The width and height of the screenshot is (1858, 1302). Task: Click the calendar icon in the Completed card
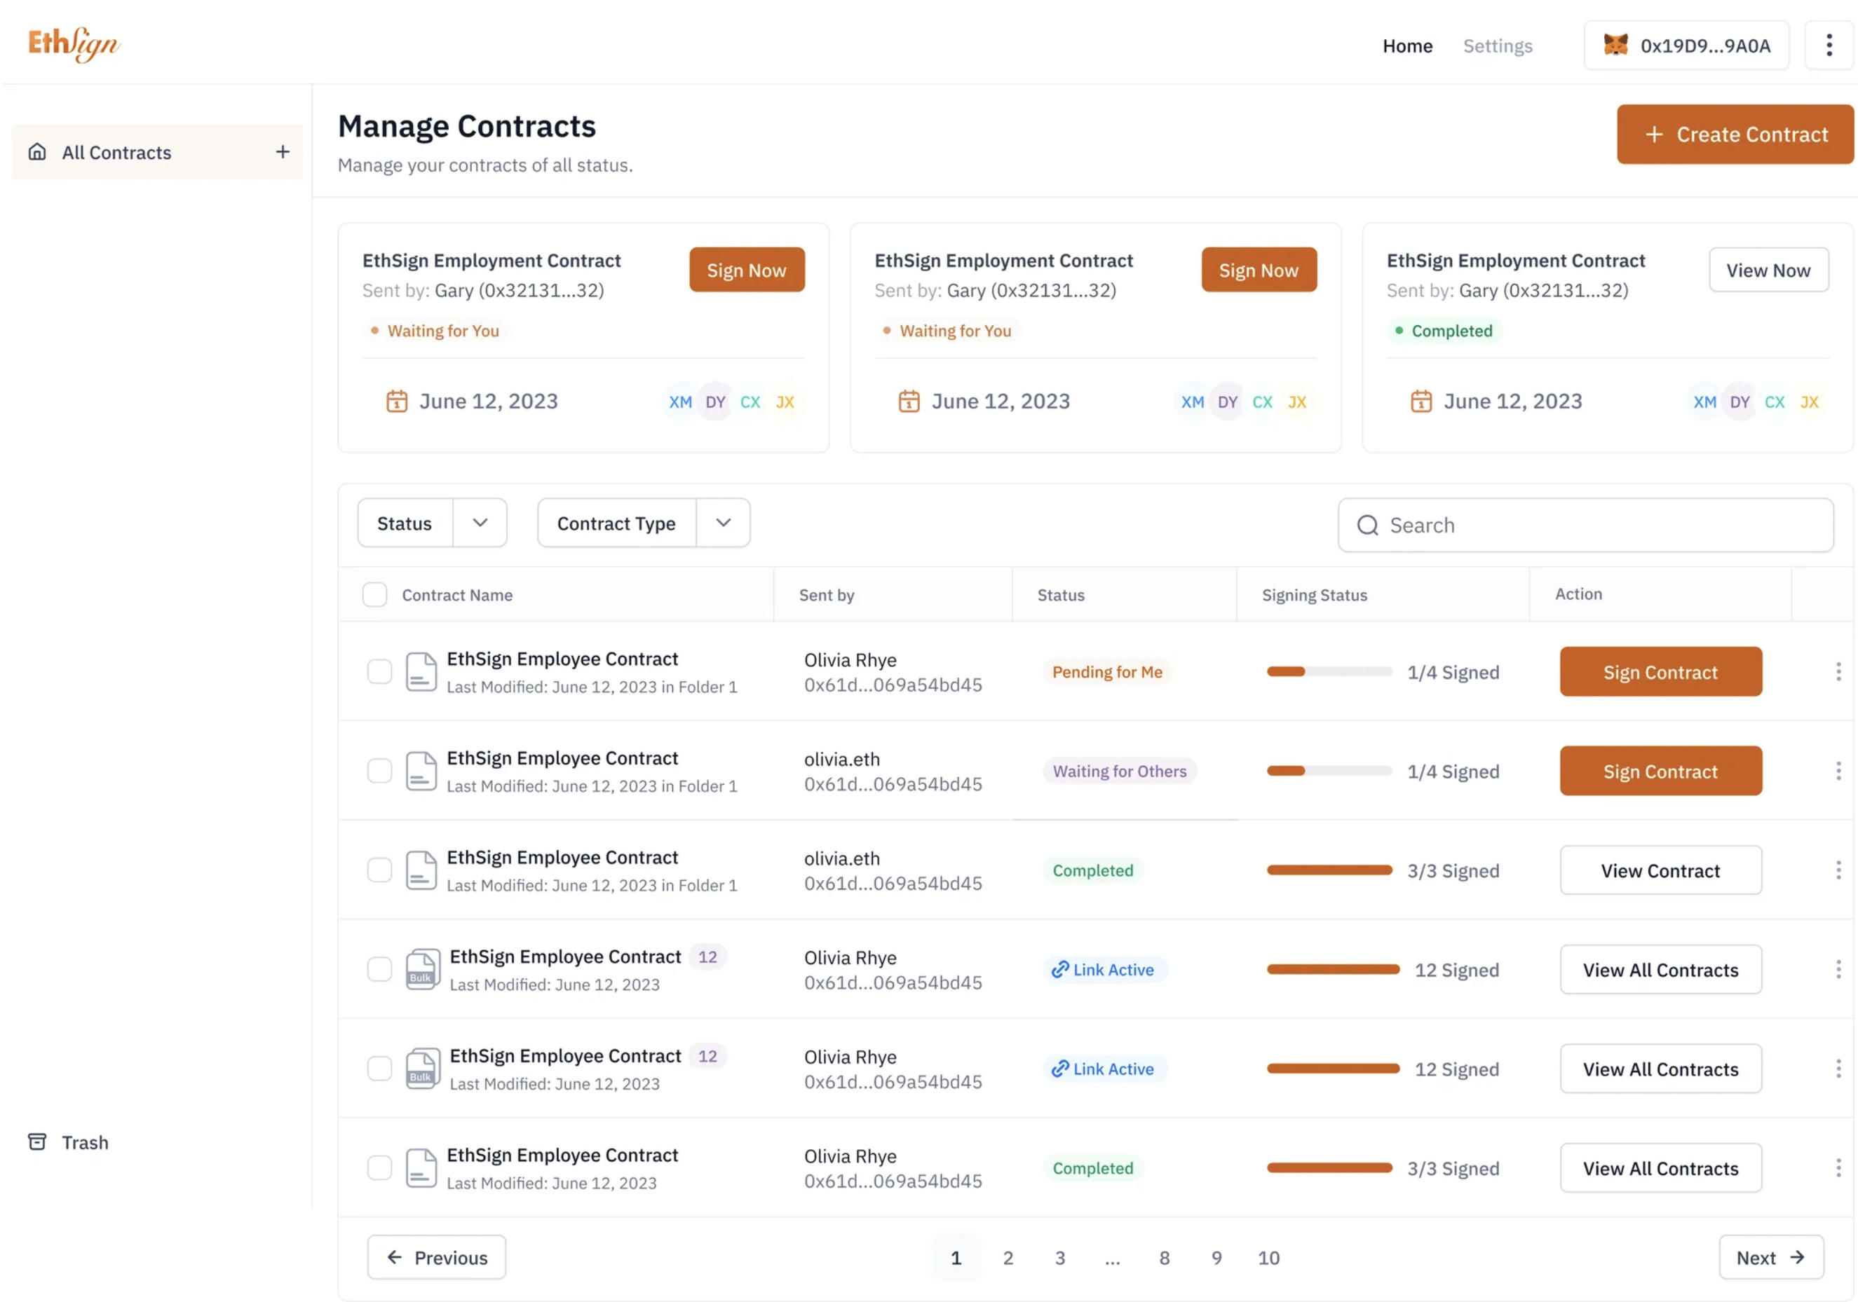1421,401
